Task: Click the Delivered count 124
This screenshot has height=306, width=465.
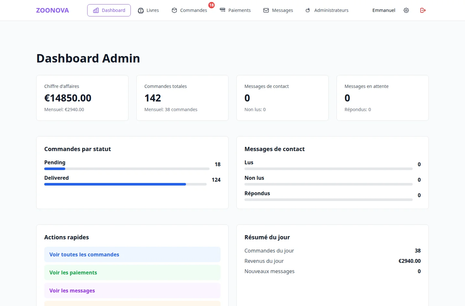Action: tap(216, 180)
